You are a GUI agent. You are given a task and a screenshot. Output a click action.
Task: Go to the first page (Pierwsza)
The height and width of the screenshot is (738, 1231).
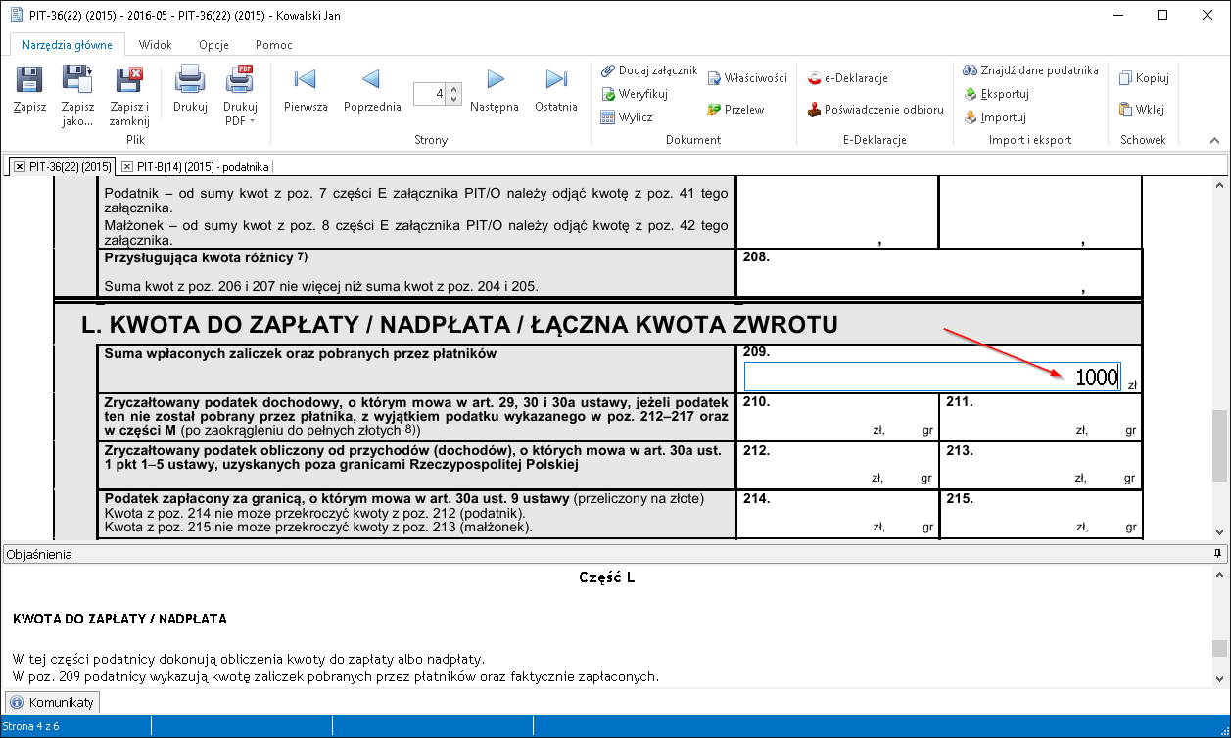[x=306, y=80]
